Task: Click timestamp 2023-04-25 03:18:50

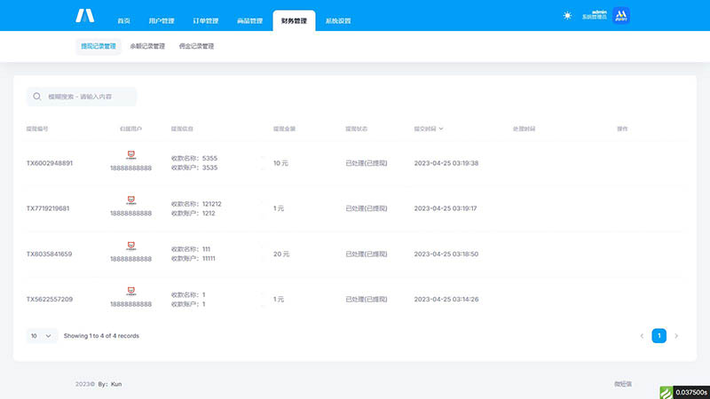Action: coord(446,254)
